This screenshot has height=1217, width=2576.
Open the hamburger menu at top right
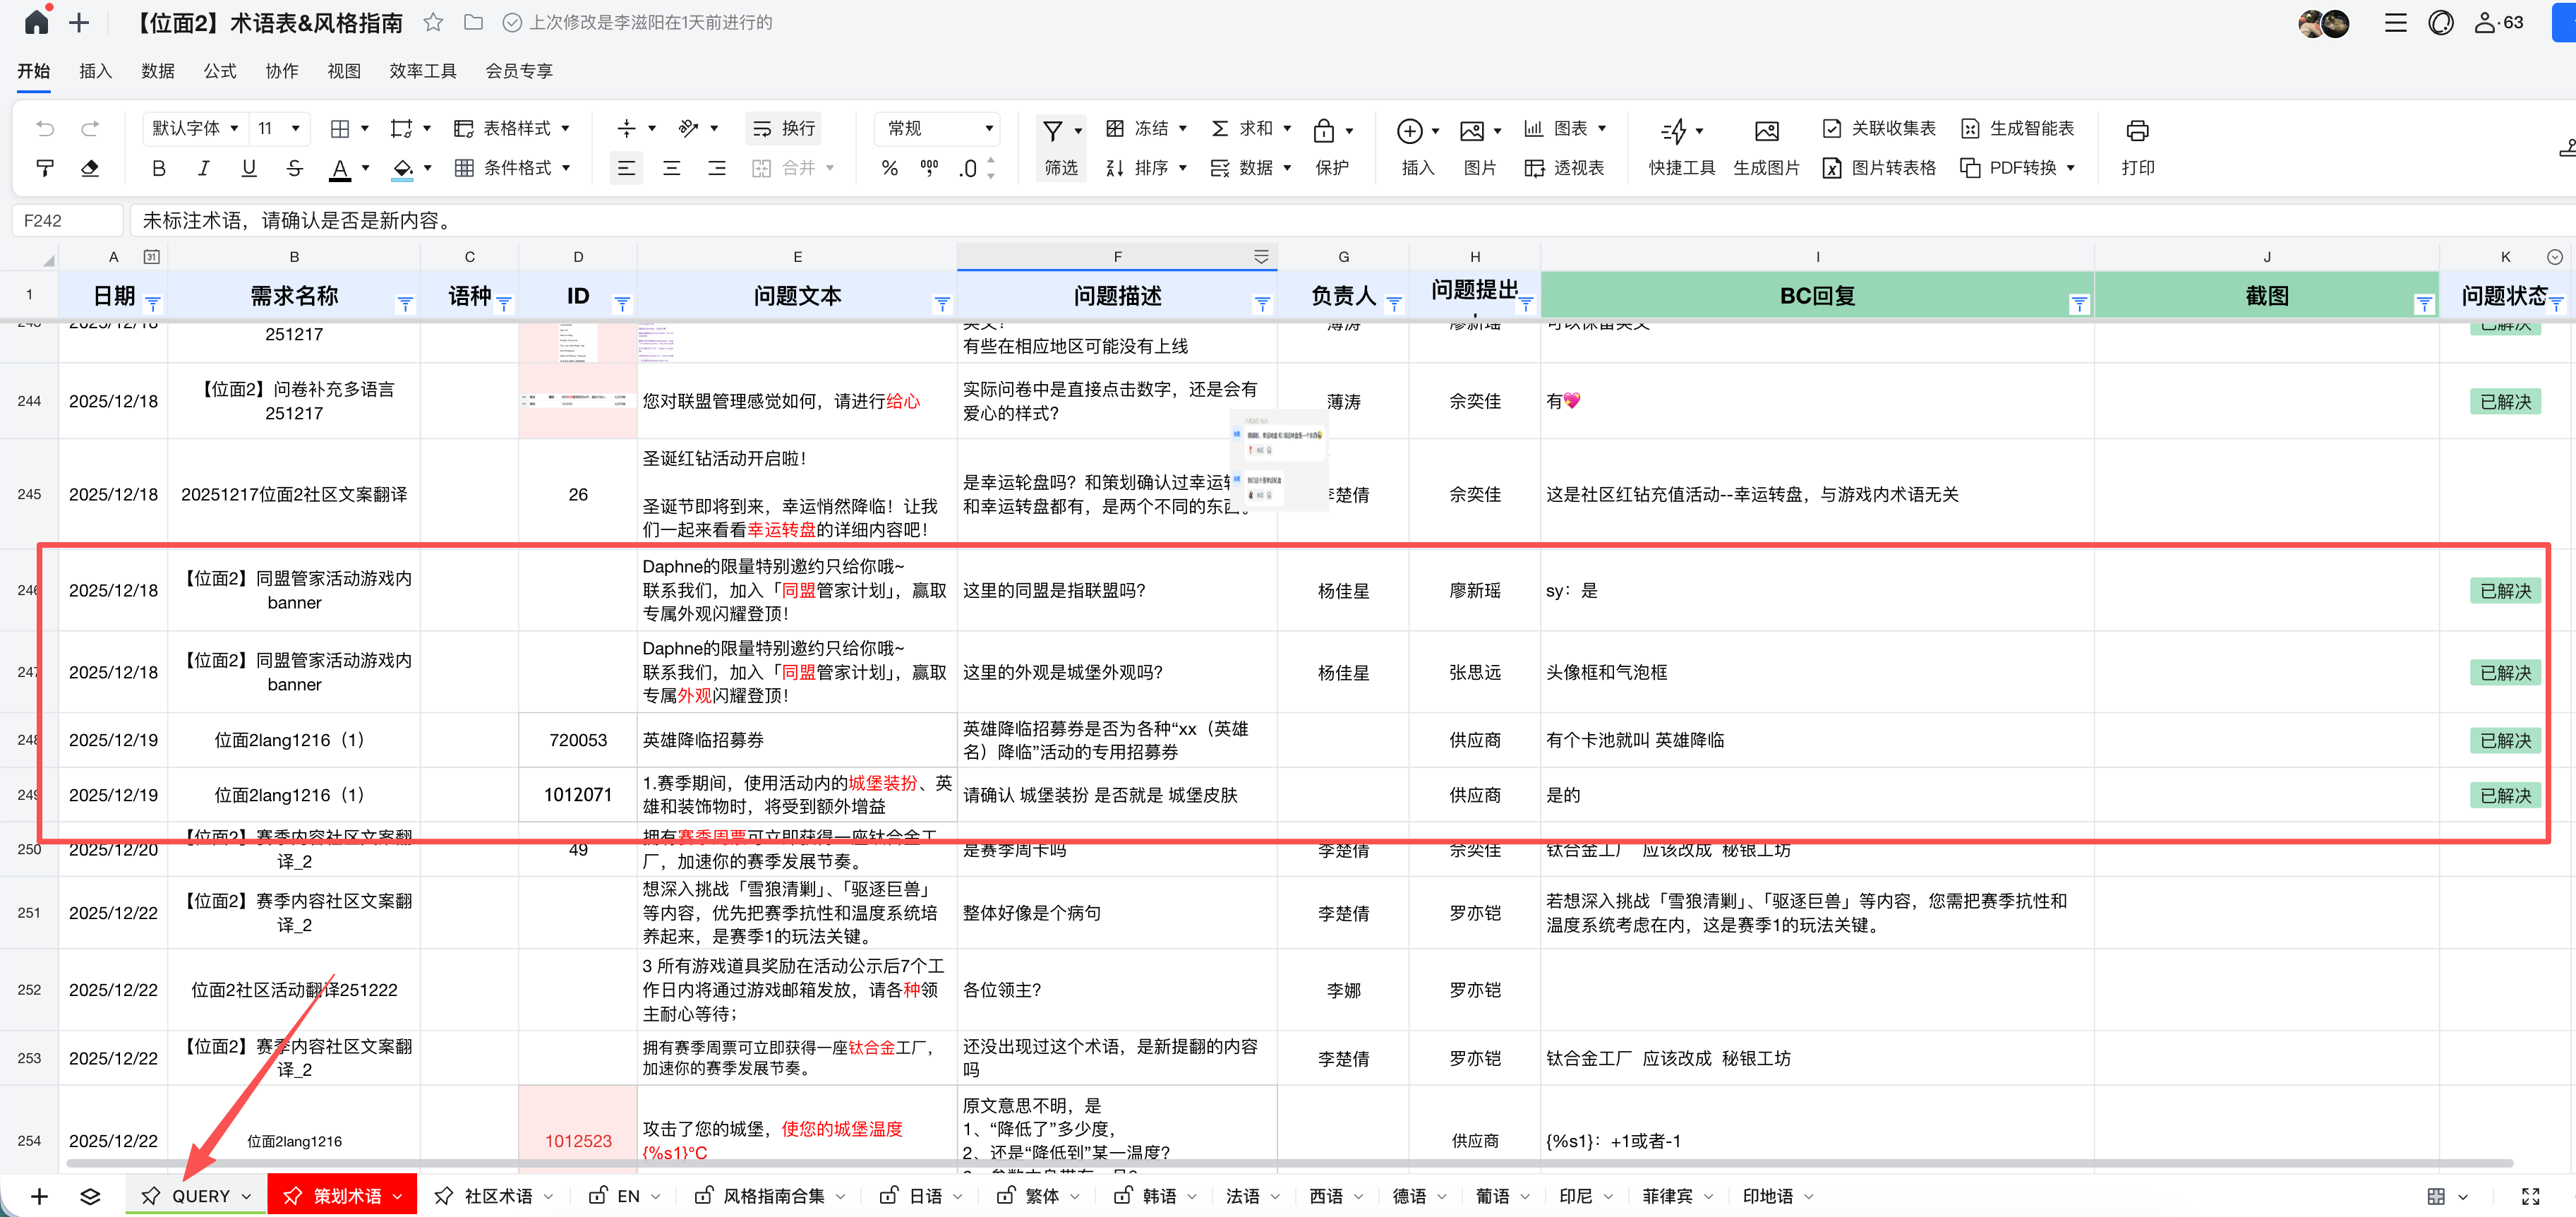pos(2395,22)
